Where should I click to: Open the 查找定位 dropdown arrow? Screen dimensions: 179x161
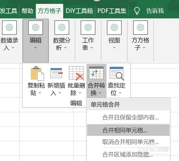(120, 93)
